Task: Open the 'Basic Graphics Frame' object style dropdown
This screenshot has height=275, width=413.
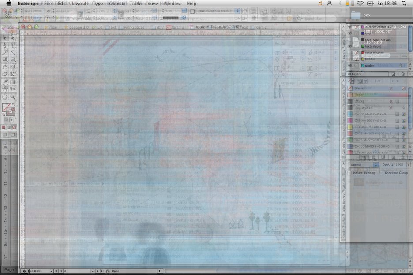Action: point(218,11)
